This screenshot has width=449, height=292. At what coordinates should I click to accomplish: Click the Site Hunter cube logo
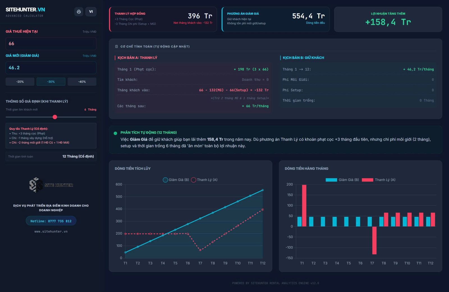point(36,185)
